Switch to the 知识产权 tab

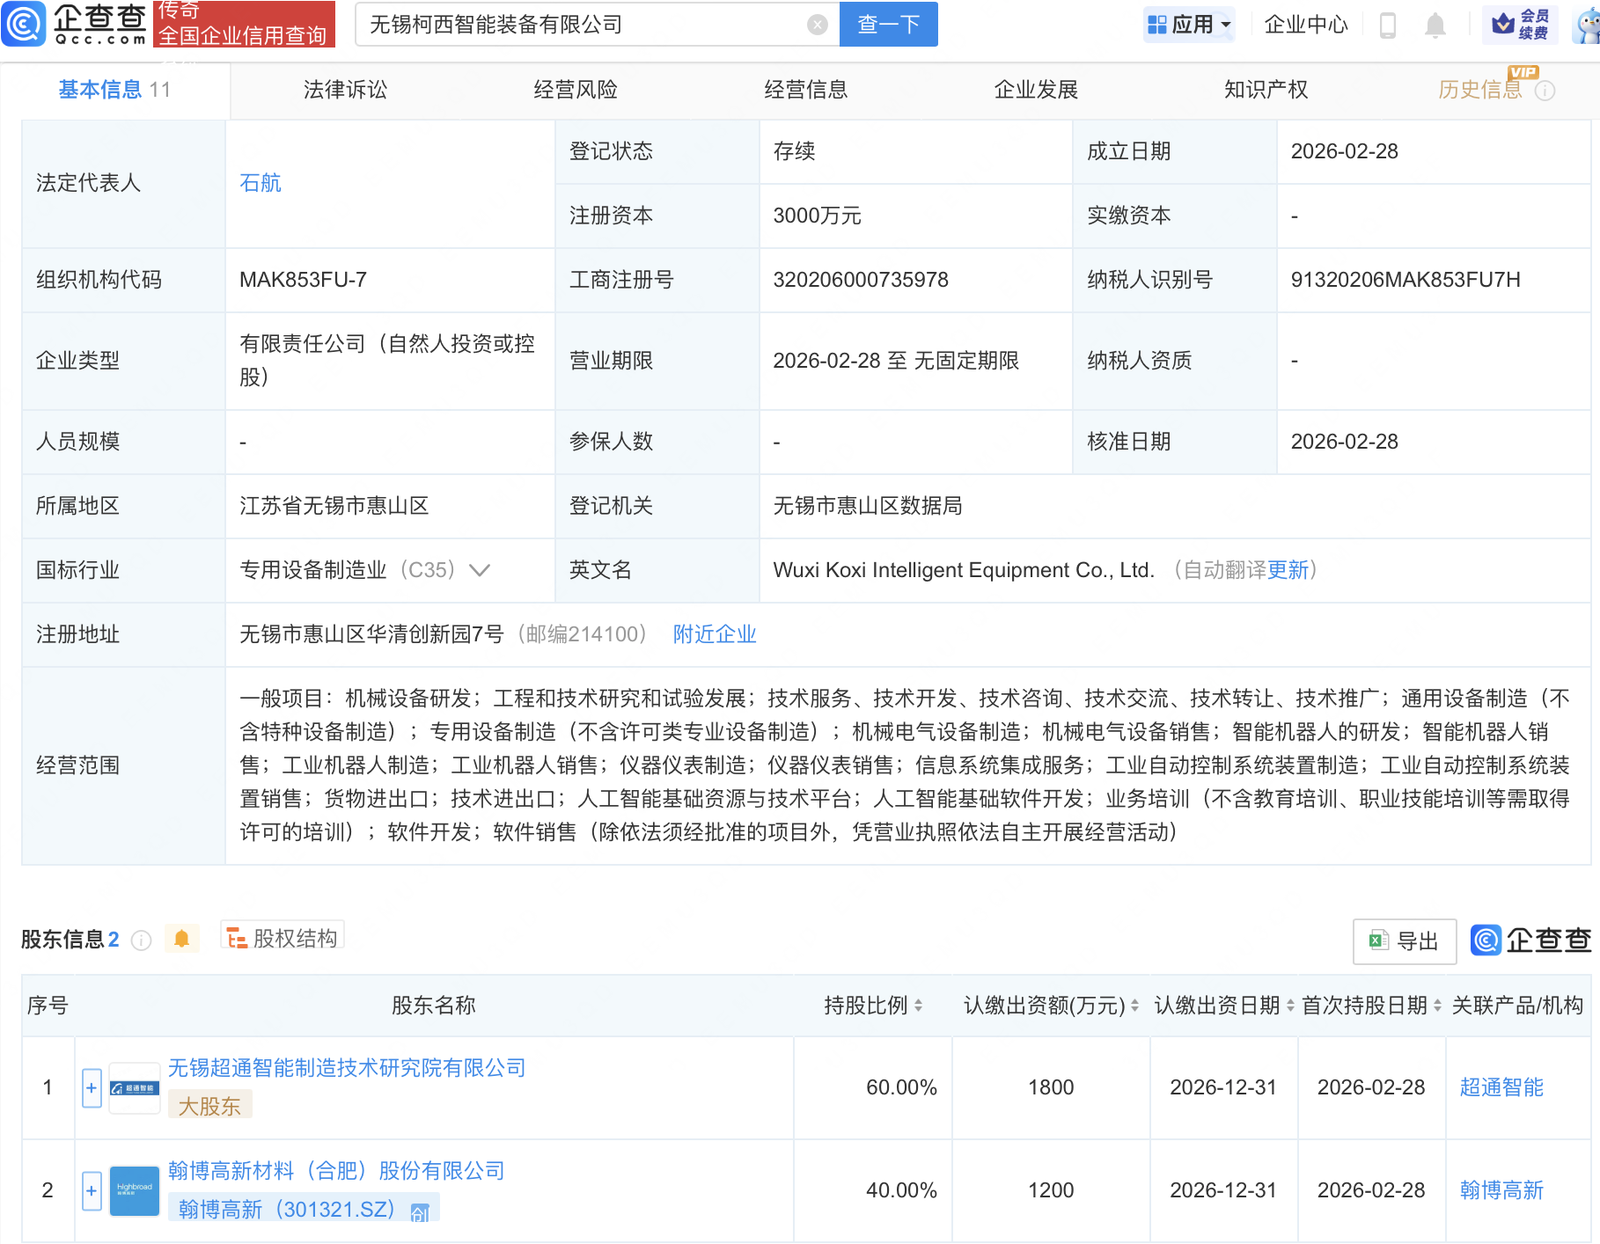coord(1265,90)
